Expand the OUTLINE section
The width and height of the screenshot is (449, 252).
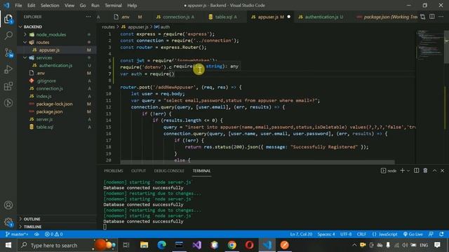point(32,219)
